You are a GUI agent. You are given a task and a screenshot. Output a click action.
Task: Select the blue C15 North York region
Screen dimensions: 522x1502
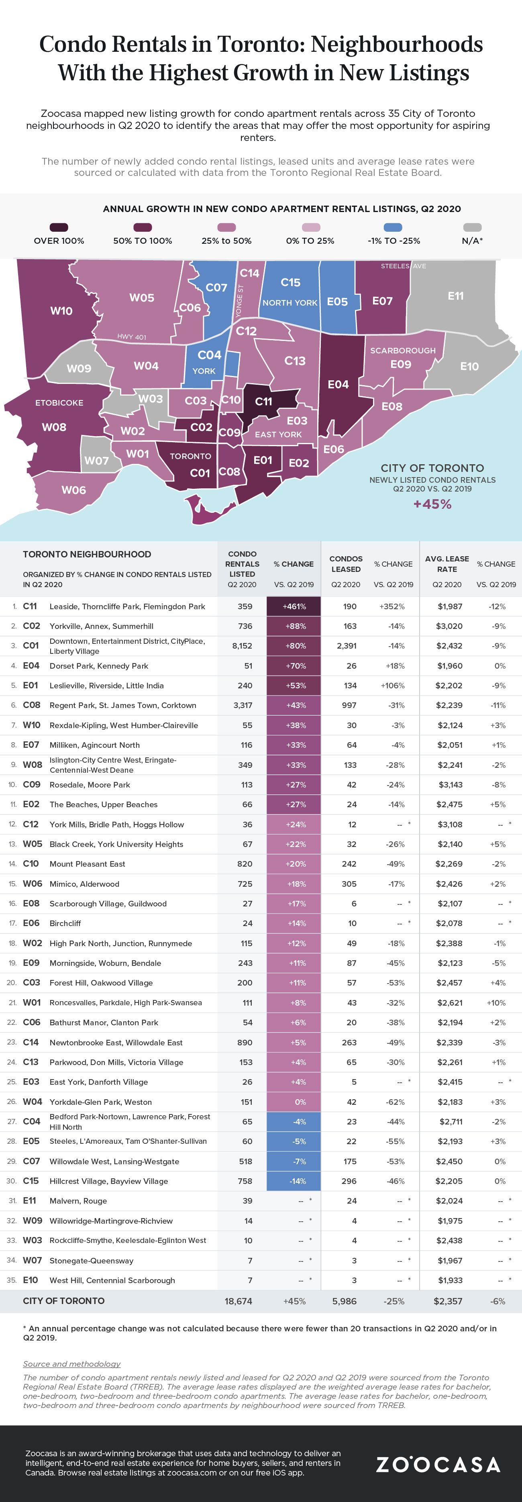point(290,290)
